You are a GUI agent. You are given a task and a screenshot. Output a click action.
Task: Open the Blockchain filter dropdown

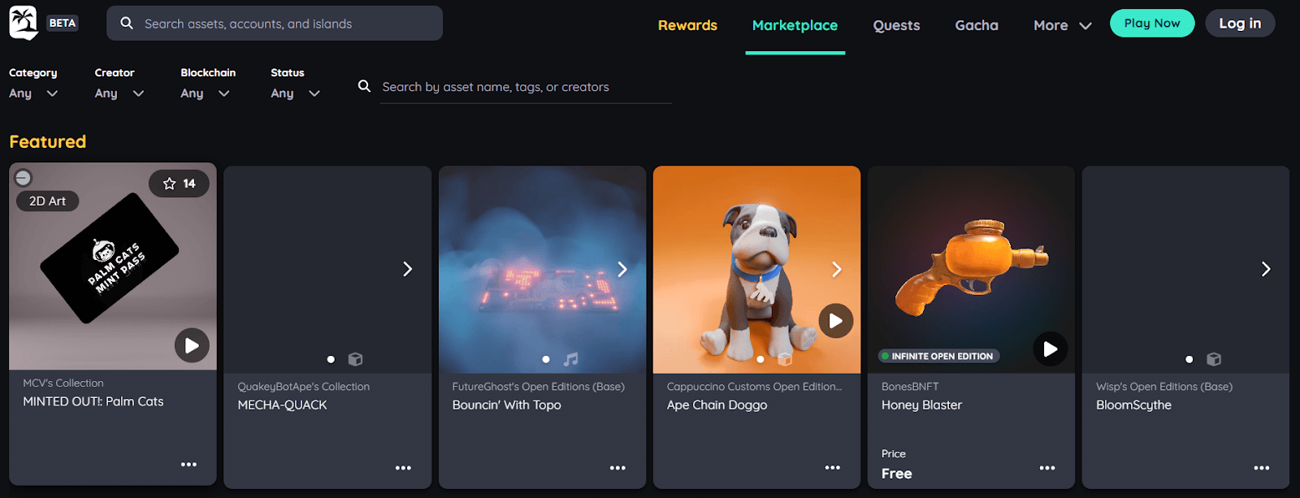click(205, 93)
